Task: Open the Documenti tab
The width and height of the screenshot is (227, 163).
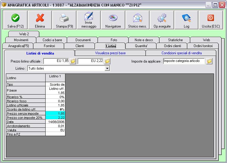Action: (83, 40)
